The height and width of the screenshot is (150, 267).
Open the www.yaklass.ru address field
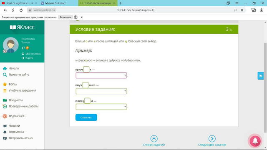(x=44, y=10)
